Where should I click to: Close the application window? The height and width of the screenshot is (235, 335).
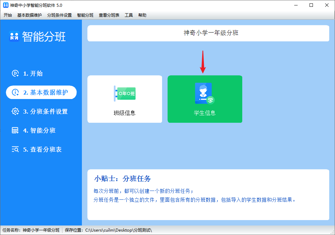coord(327,5)
